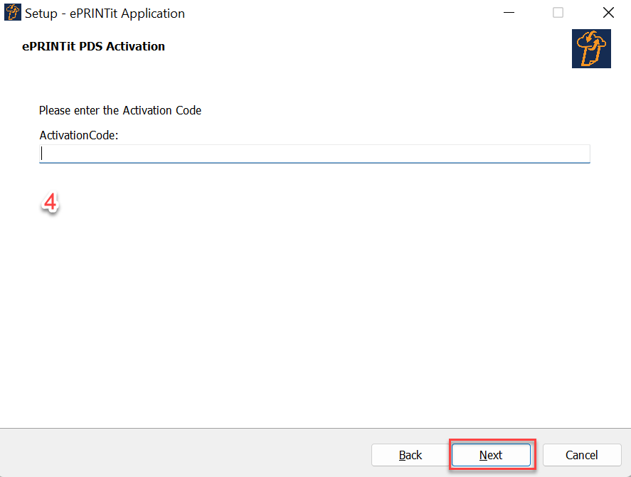Focus the ActivationCode text field
The width and height of the screenshot is (631, 477).
[314, 154]
